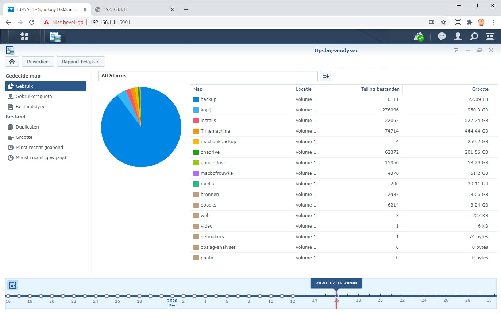Open the All Shares dropdown field
This screenshot has width=501, height=314.
point(208,76)
